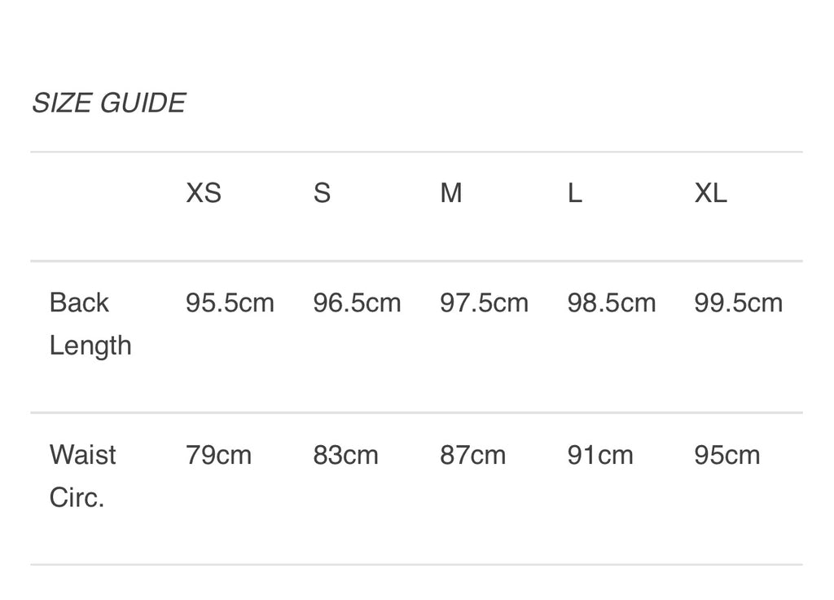This screenshot has height=600, width=834.
Task: Click the Back Length row label
Action: click(90, 324)
